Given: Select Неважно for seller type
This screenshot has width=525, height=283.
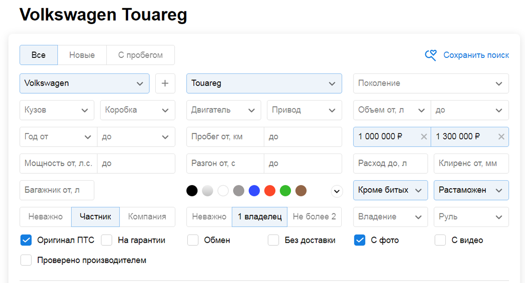Looking at the screenshot, I should tap(45, 217).
